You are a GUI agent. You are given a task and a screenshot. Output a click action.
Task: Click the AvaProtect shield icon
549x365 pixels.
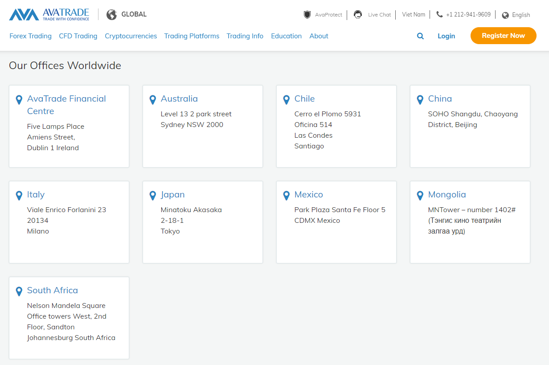click(x=307, y=15)
